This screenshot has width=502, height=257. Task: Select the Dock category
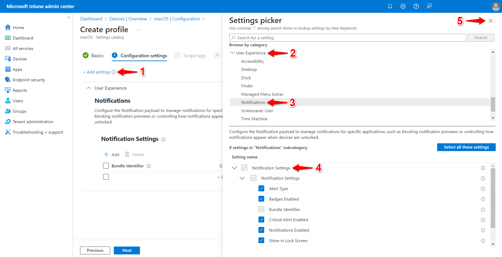246,78
